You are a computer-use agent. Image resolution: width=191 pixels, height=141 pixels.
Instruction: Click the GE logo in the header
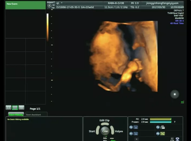point(49,6)
